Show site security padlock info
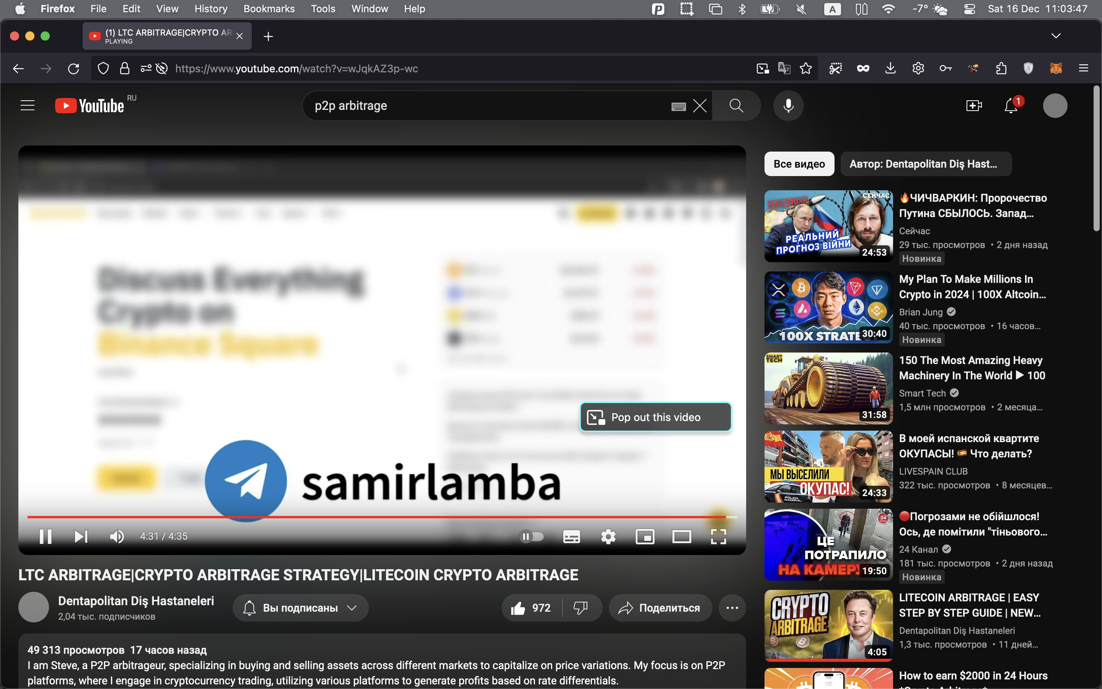1102x689 pixels. pyautogui.click(x=124, y=69)
